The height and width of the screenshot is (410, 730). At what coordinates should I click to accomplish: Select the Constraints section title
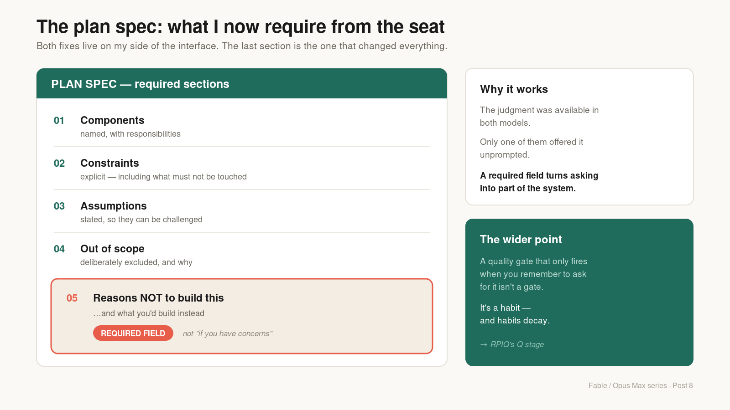pos(109,163)
